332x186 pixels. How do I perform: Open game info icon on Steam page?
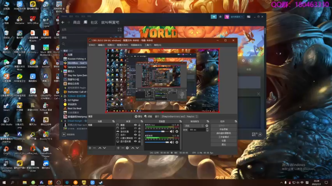(x=251, y=61)
